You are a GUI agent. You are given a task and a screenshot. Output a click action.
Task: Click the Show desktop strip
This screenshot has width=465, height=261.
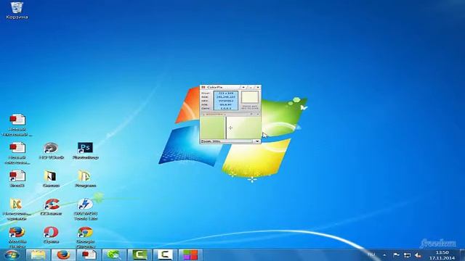pos(462,255)
